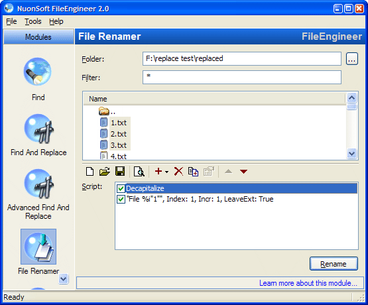Expand the add action dropdown arrow
This screenshot has height=305, width=368.
(167, 172)
